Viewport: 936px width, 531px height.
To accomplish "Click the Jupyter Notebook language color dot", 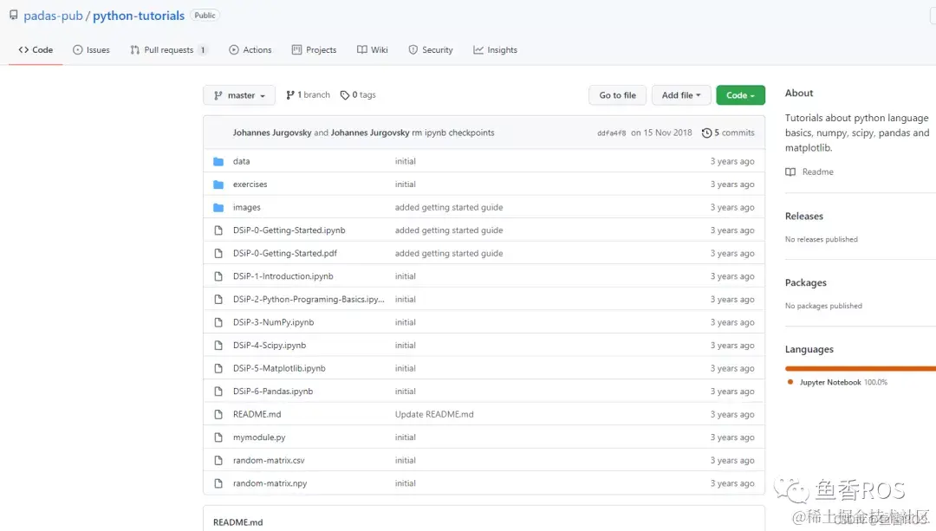I will pos(790,382).
